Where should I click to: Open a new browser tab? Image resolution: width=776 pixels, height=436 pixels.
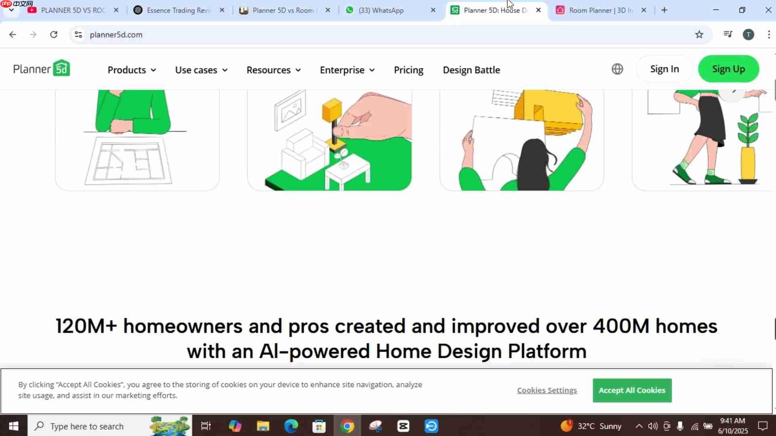click(x=664, y=10)
